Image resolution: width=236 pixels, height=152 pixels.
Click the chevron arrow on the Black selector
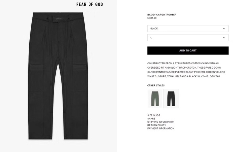(224, 29)
